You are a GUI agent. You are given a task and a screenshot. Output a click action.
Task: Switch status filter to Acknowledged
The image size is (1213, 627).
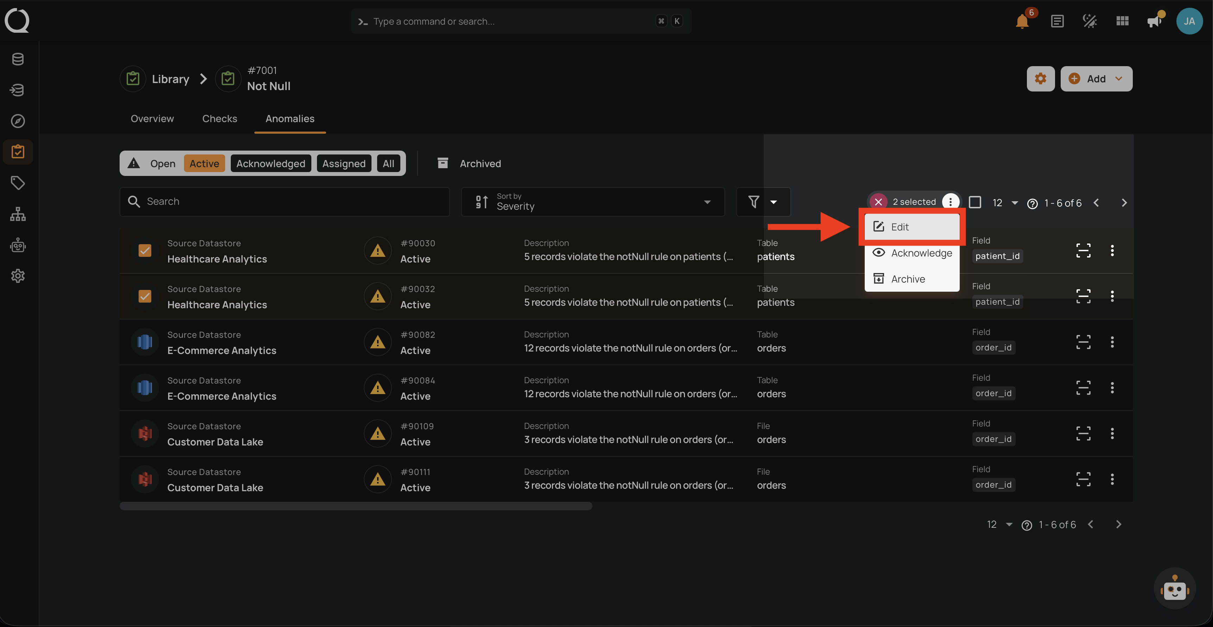(x=271, y=164)
